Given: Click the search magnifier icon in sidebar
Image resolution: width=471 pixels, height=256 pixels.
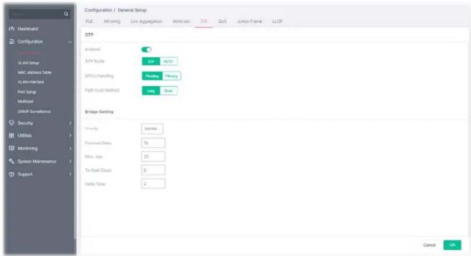Looking at the screenshot, I should (66, 14).
